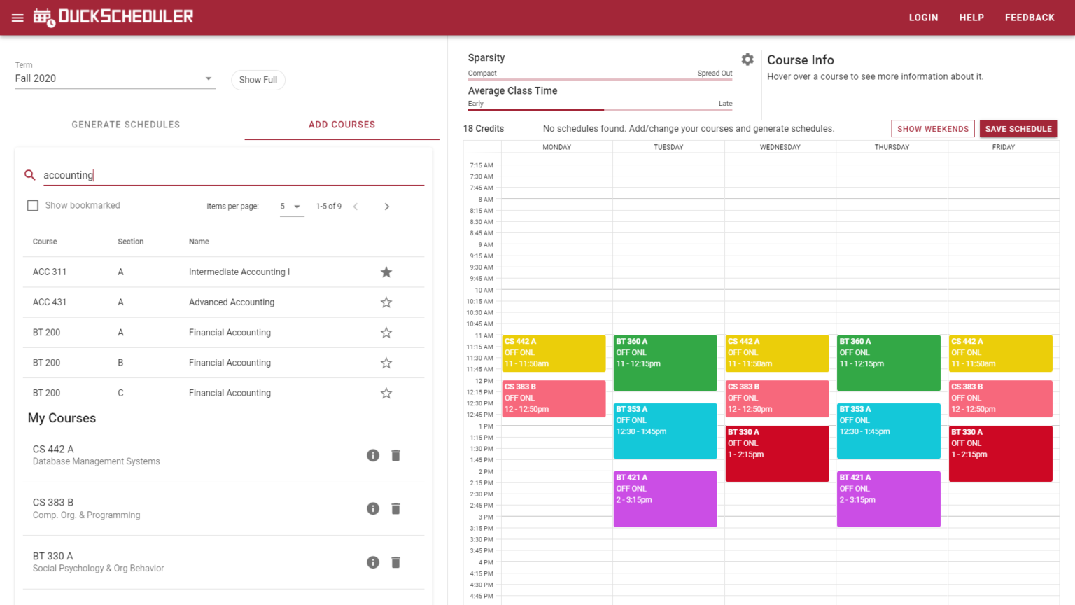Click the search magnifier icon
Viewport: 1075px width, 605px height.
pyautogui.click(x=29, y=175)
